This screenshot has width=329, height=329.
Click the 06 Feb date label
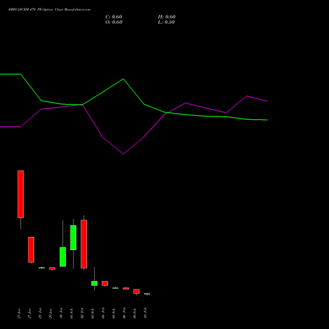click(124, 313)
